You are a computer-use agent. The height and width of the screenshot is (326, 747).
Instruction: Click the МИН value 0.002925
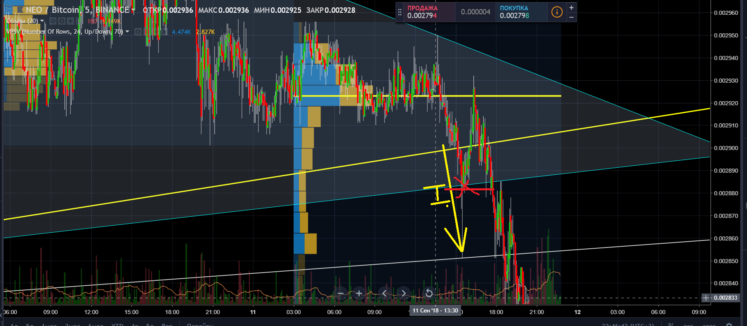pos(286,10)
